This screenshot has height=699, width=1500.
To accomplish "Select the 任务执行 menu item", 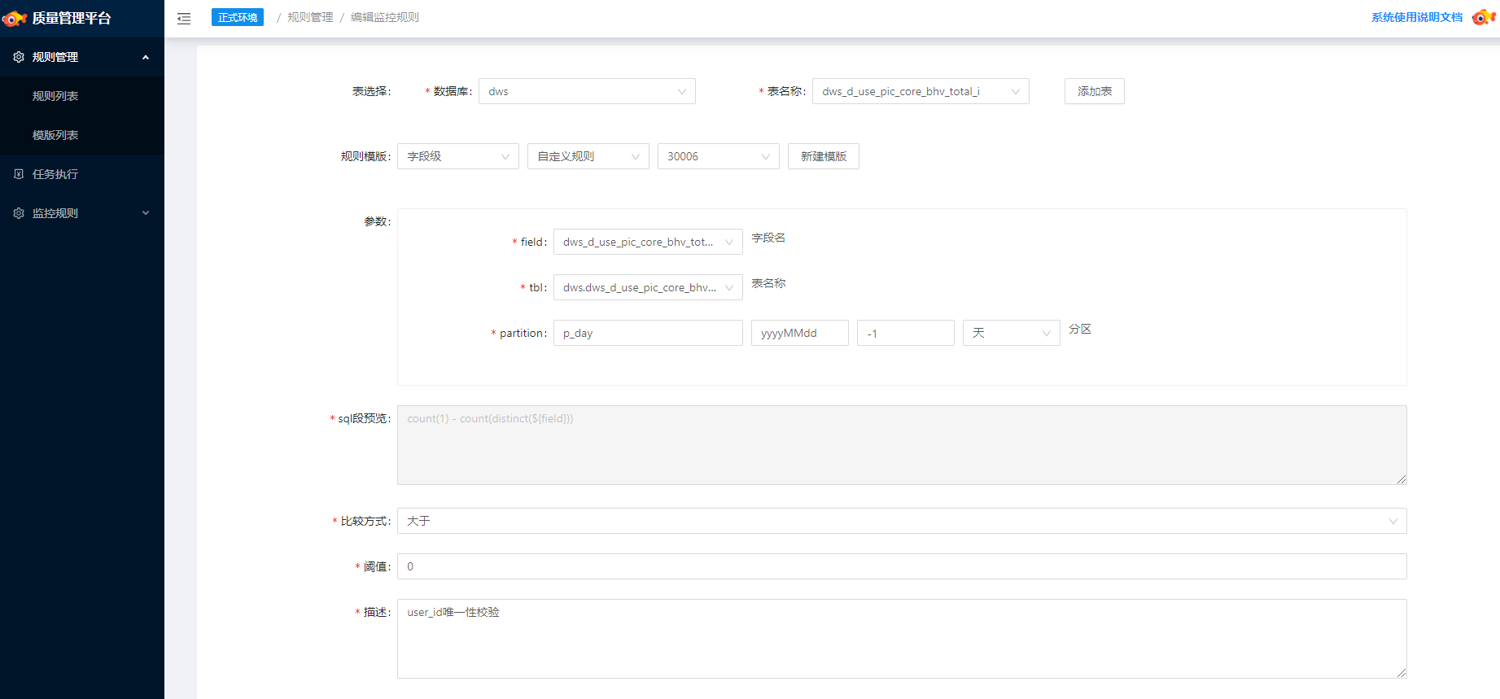I will 82,174.
